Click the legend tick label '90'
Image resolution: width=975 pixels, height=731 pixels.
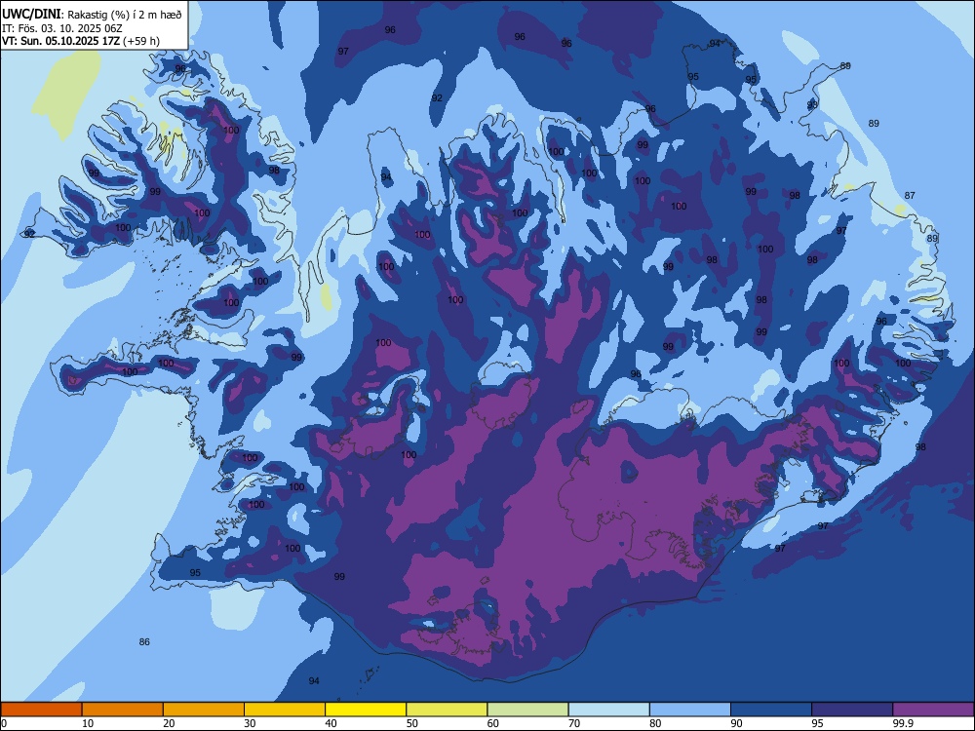(x=737, y=723)
